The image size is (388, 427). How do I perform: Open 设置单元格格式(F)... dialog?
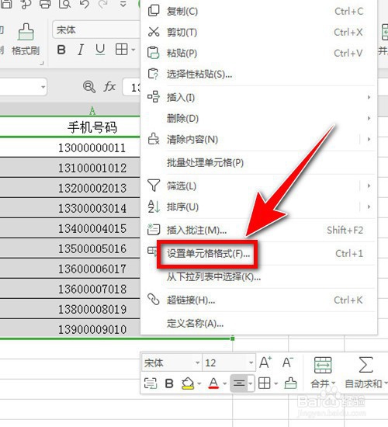pyautogui.click(x=258, y=254)
